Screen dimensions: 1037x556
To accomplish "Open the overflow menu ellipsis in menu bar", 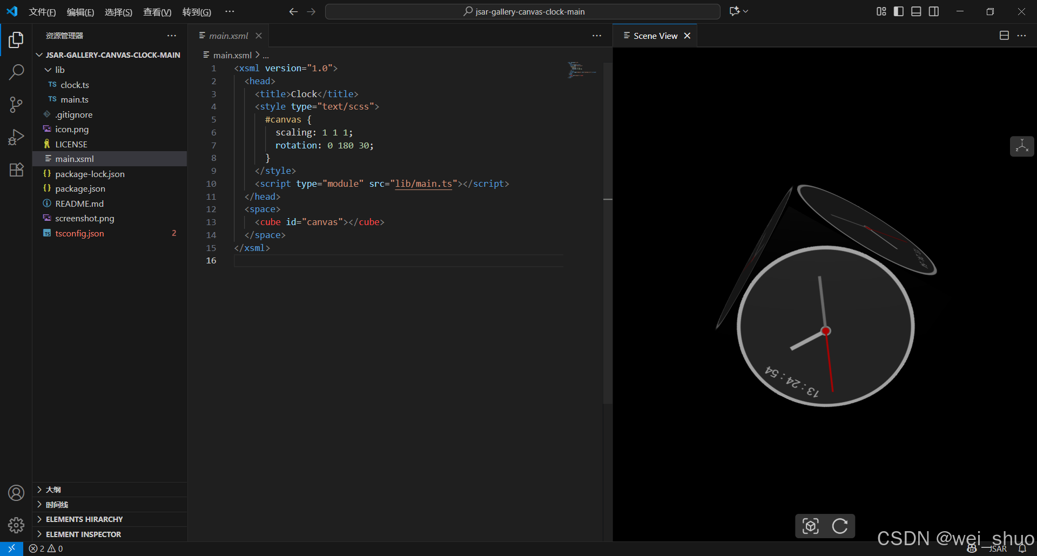I will pyautogui.click(x=230, y=11).
